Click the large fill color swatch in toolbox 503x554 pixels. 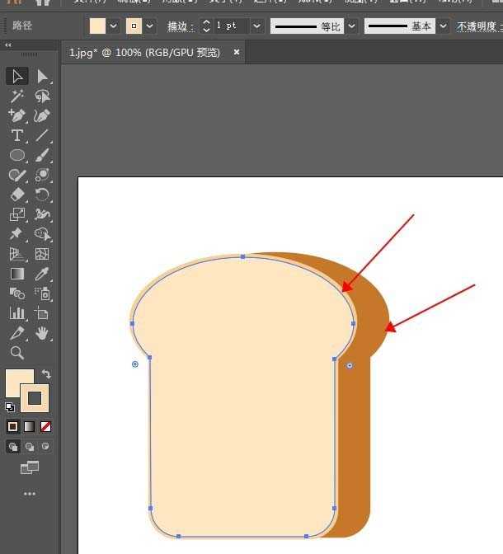pyautogui.click(x=20, y=383)
